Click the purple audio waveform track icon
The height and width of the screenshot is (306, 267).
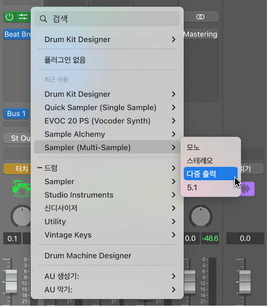point(247,189)
